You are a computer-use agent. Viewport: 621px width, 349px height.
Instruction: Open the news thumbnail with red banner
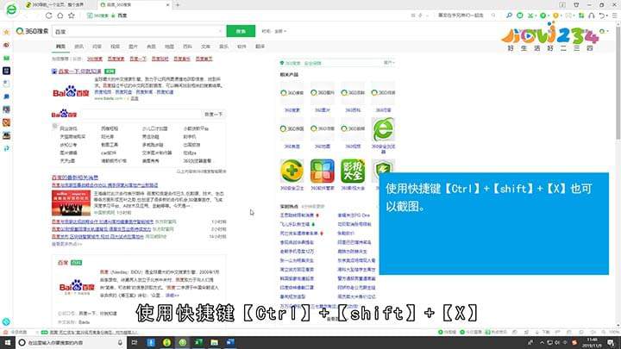click(x=71, y=203)
